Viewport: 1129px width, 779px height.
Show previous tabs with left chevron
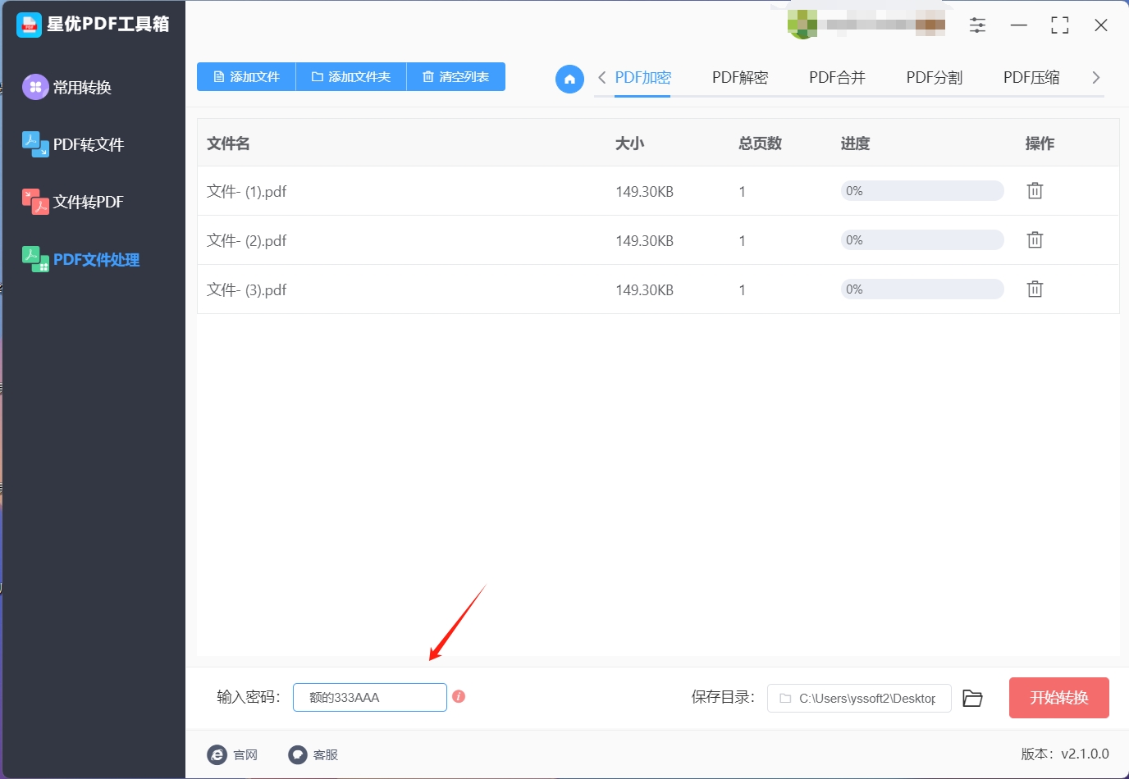(602, 77)
